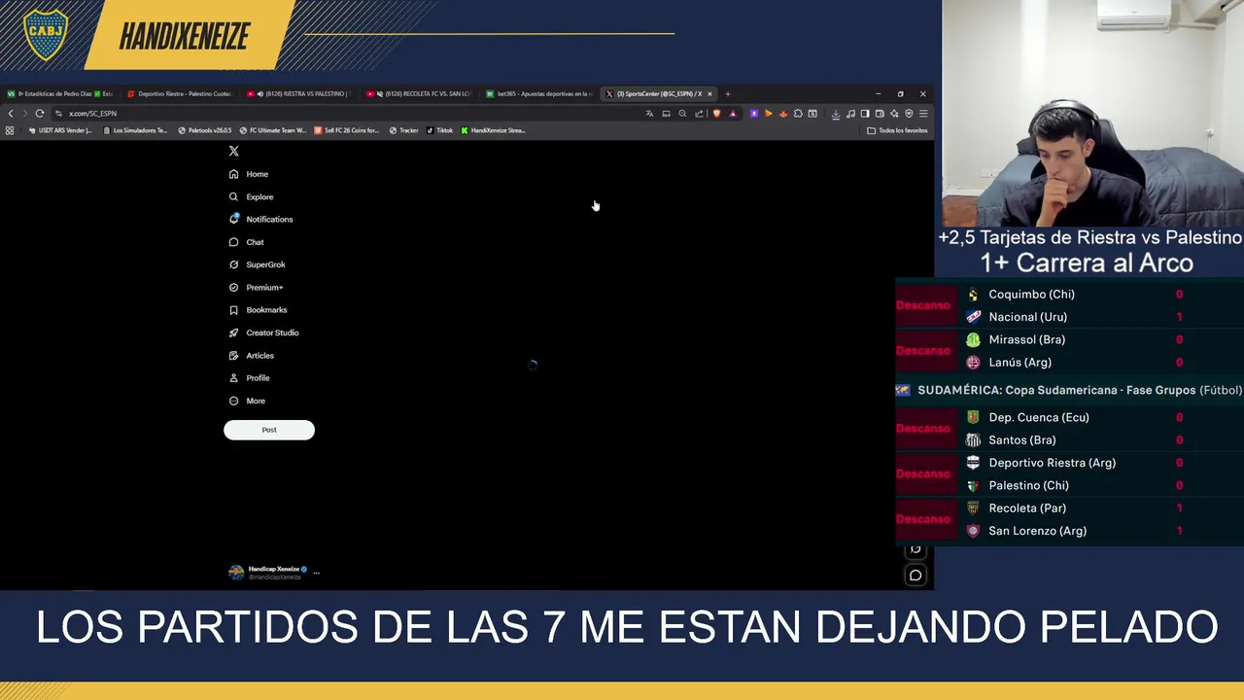Click Coquimbo (Chi) score row
Viewport: 1244px width, 700px height.
[1069, 294]
